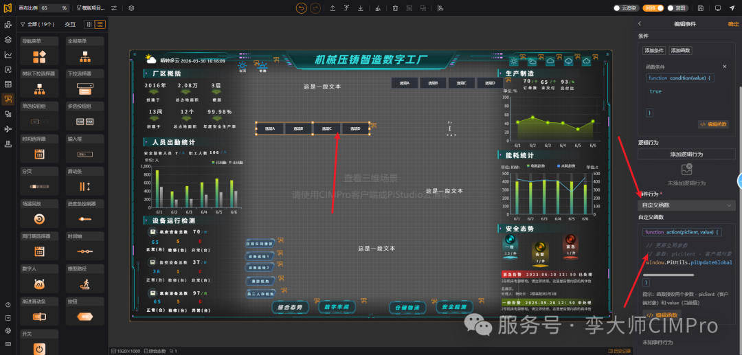Viewport: 742px width, 355px height.
Task: Switch to the 交互 tab
Action: (x=70, y=24)
